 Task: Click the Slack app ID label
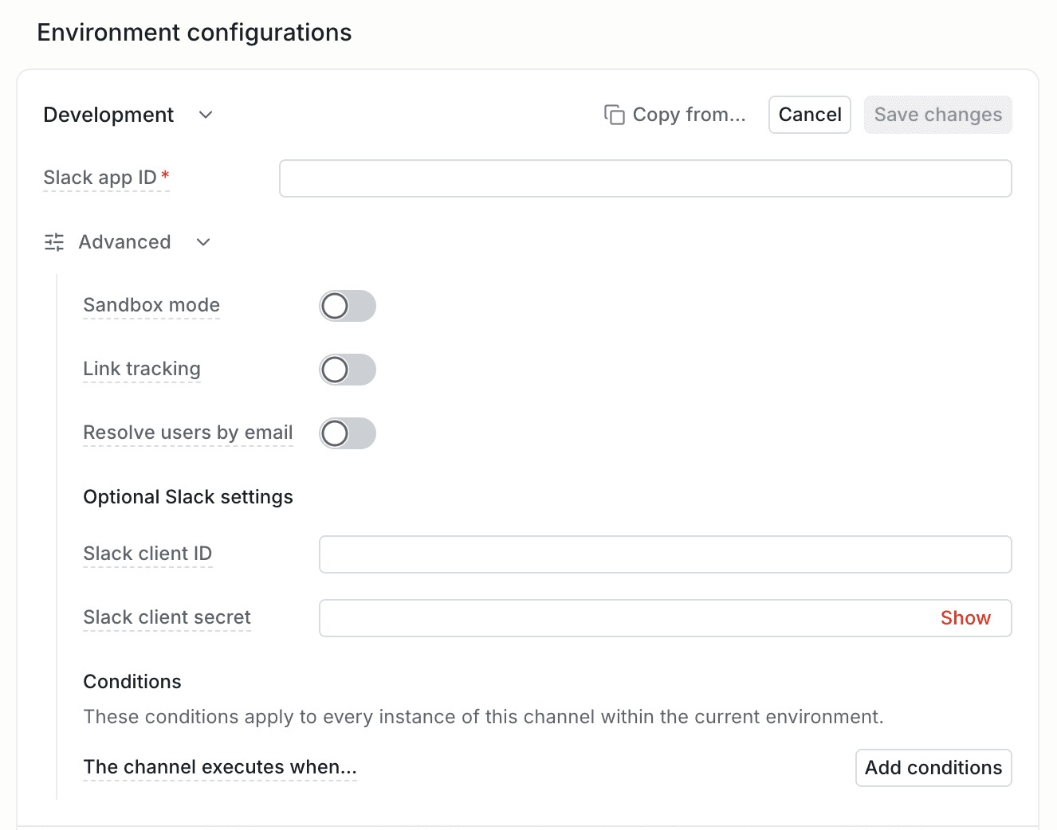coord(100,178)
